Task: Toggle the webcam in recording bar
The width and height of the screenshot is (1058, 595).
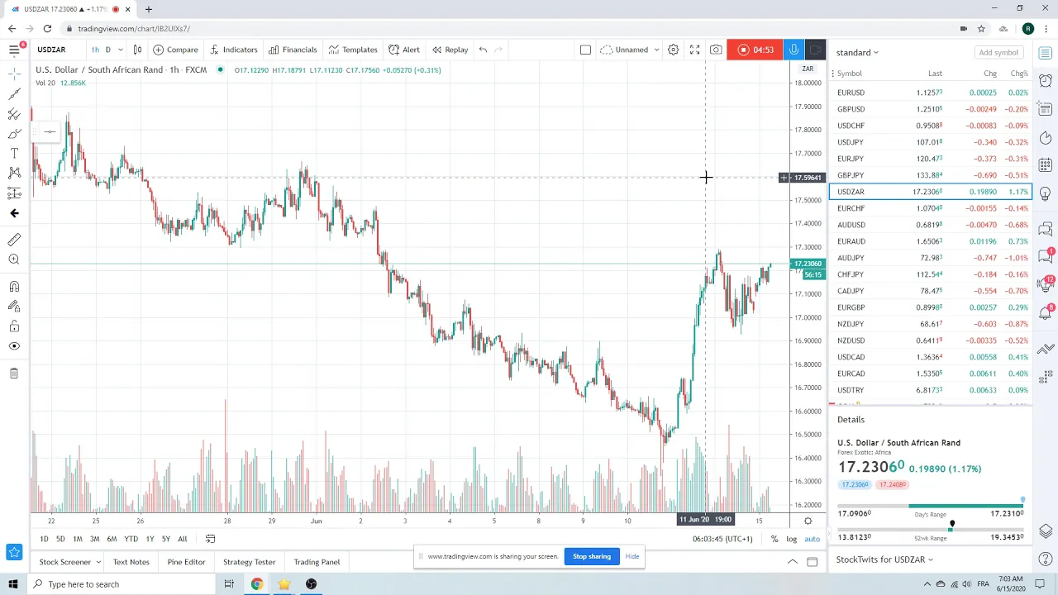Action: tap(815, 50)
